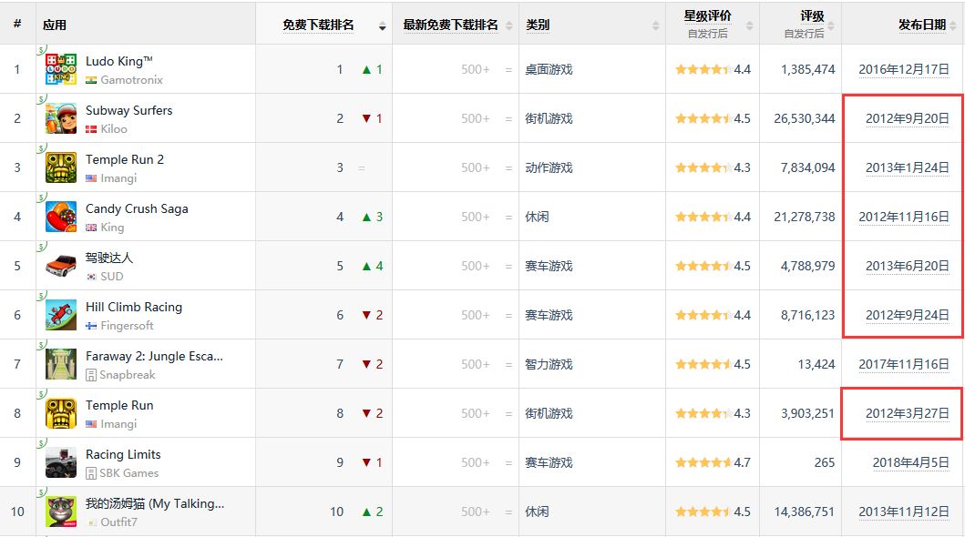Click the 类别 header label

click(x=538, y=25)
